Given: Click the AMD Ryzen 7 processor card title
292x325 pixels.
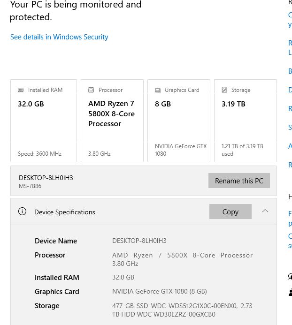Looking at the screenshot, I should tap(111, 113).
